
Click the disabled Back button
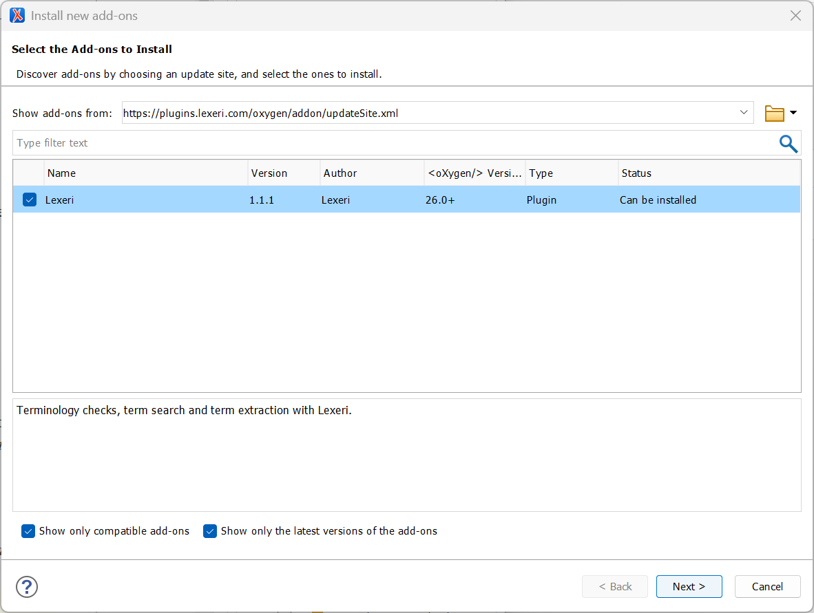(615, 587)
